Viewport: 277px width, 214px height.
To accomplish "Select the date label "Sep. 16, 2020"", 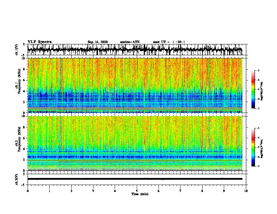I will click(x=98, y=42).
